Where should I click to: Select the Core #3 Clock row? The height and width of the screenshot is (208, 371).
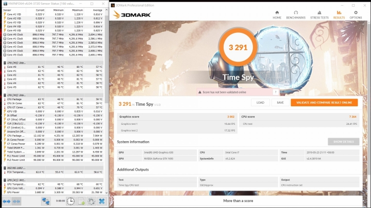(53, 46)
